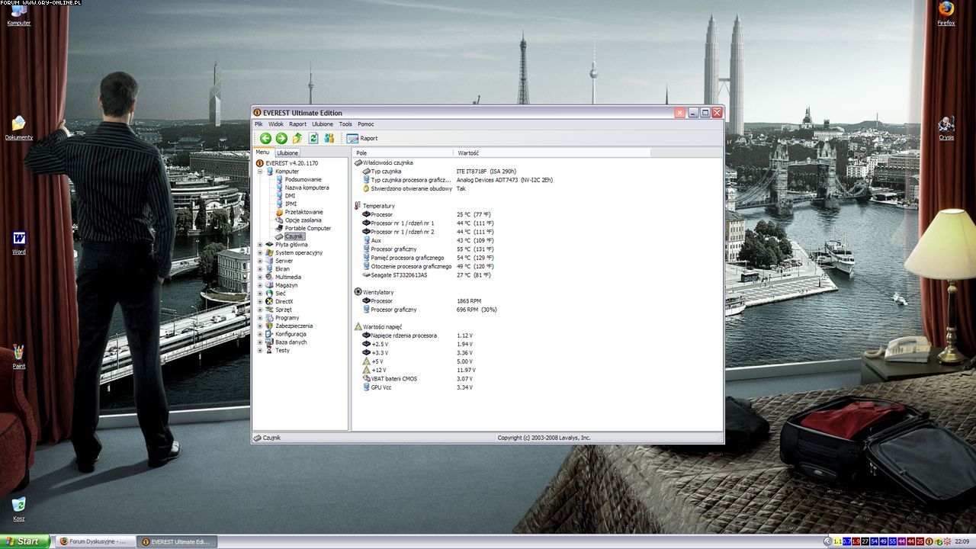Image resolution: width=976 pixels, height=549 pixels.
Task: Generate report with the Raport button
Action: tap(362, 138)
